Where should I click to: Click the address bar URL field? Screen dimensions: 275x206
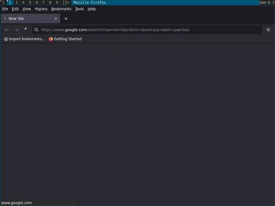click(x=147, y=30)
